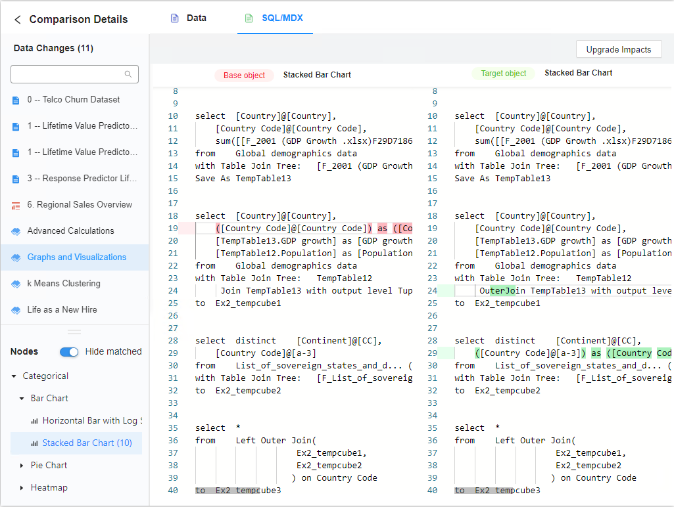Click the Horizontal Bar chart node icon
674x507 pixels.
tap(35, 421)
